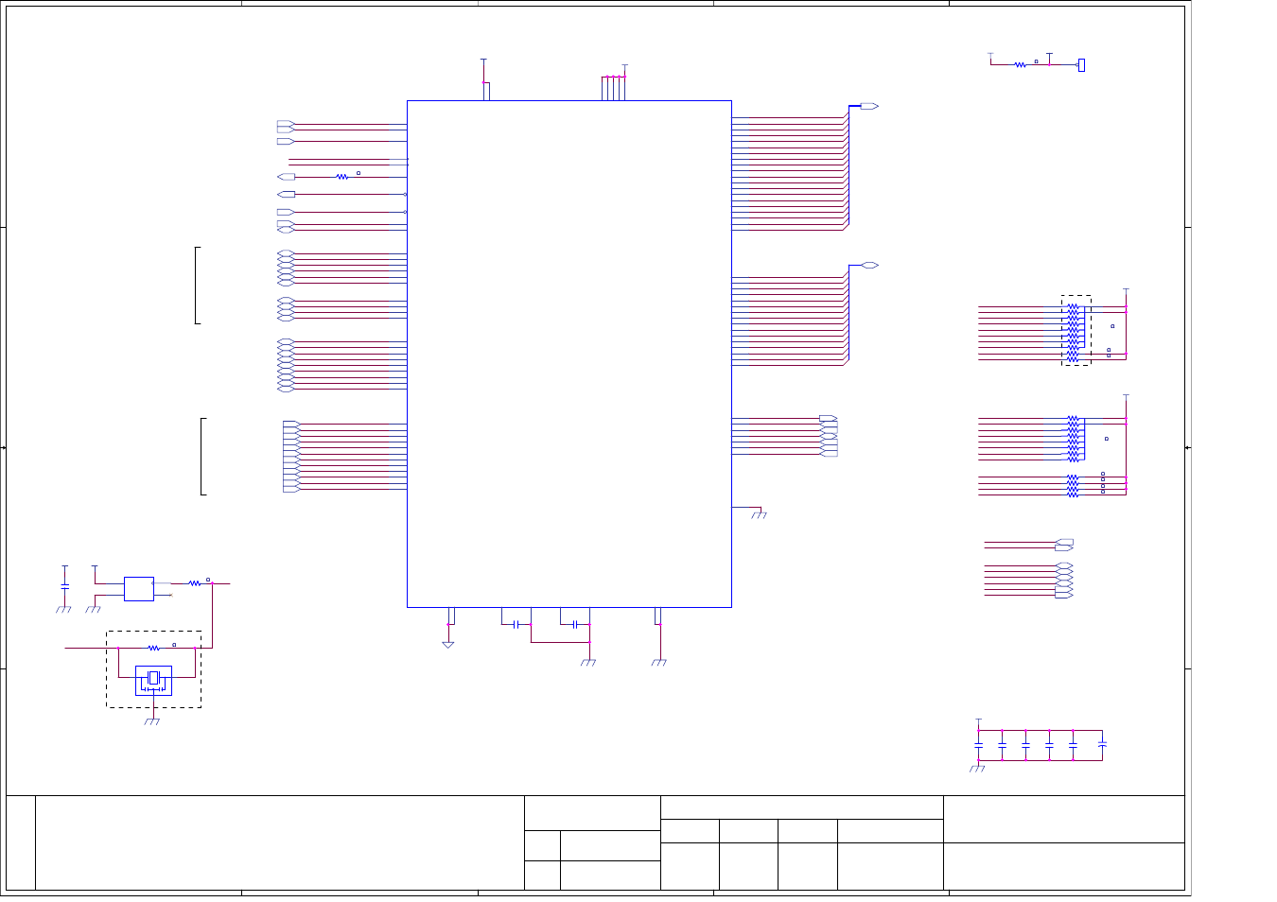Image resolution: width=1277 pixels, height=902 pixels.
Task: Select the upper bus port at IC's right
Action: tap(869, 106)
